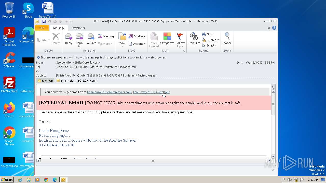Click the volume icon in system tray
Image resolution: width=326 pixels, height=183 pixels.
pyautogui.click(x=290, y=180)
